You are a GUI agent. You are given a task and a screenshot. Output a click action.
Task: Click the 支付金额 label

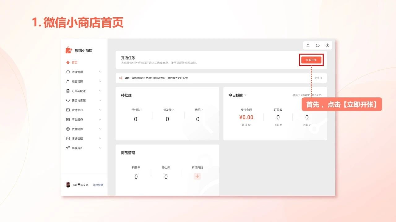pyautogui.click(x=246, y=109)
